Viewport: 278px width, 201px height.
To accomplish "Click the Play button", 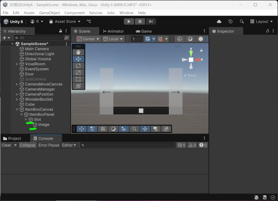I will point(129,22).
